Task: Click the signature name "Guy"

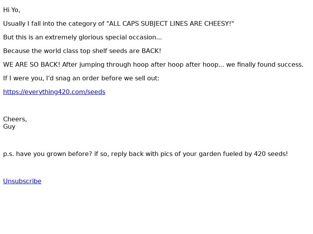Action: click(9, 127)
